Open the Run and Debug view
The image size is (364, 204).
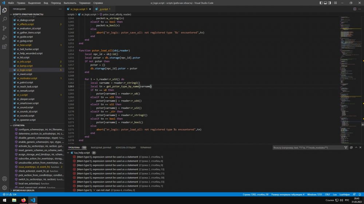pyautogui.click(x=5, y=37)
